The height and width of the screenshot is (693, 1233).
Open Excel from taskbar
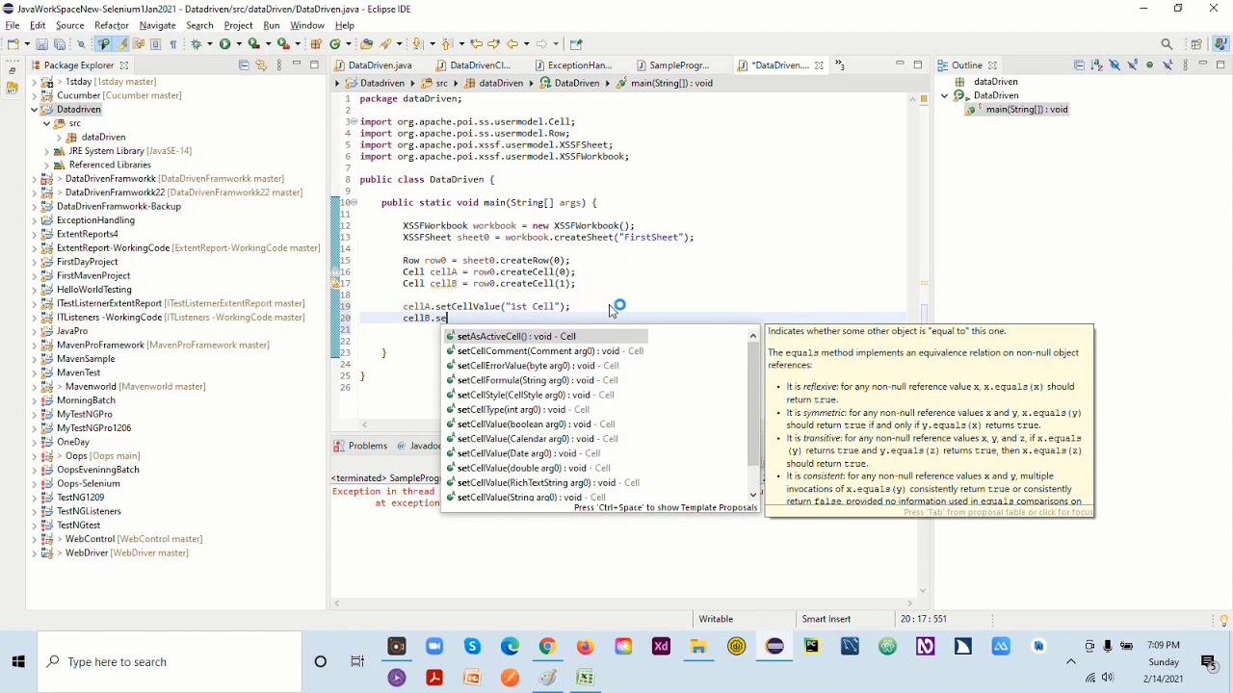click(585, 679)
